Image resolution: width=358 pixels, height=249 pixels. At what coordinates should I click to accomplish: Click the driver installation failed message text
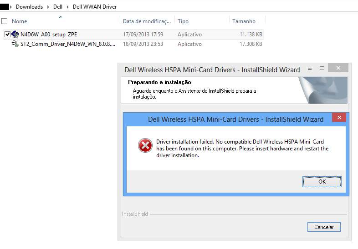(x=242, y=149)
